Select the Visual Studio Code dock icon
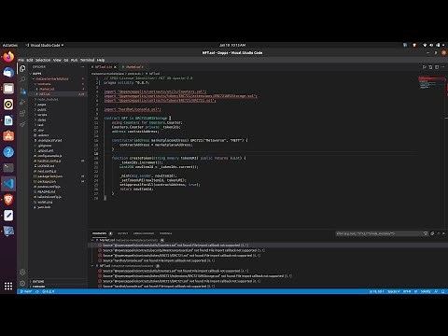This screenshot has height=336, width=448. tap(8, 184)
